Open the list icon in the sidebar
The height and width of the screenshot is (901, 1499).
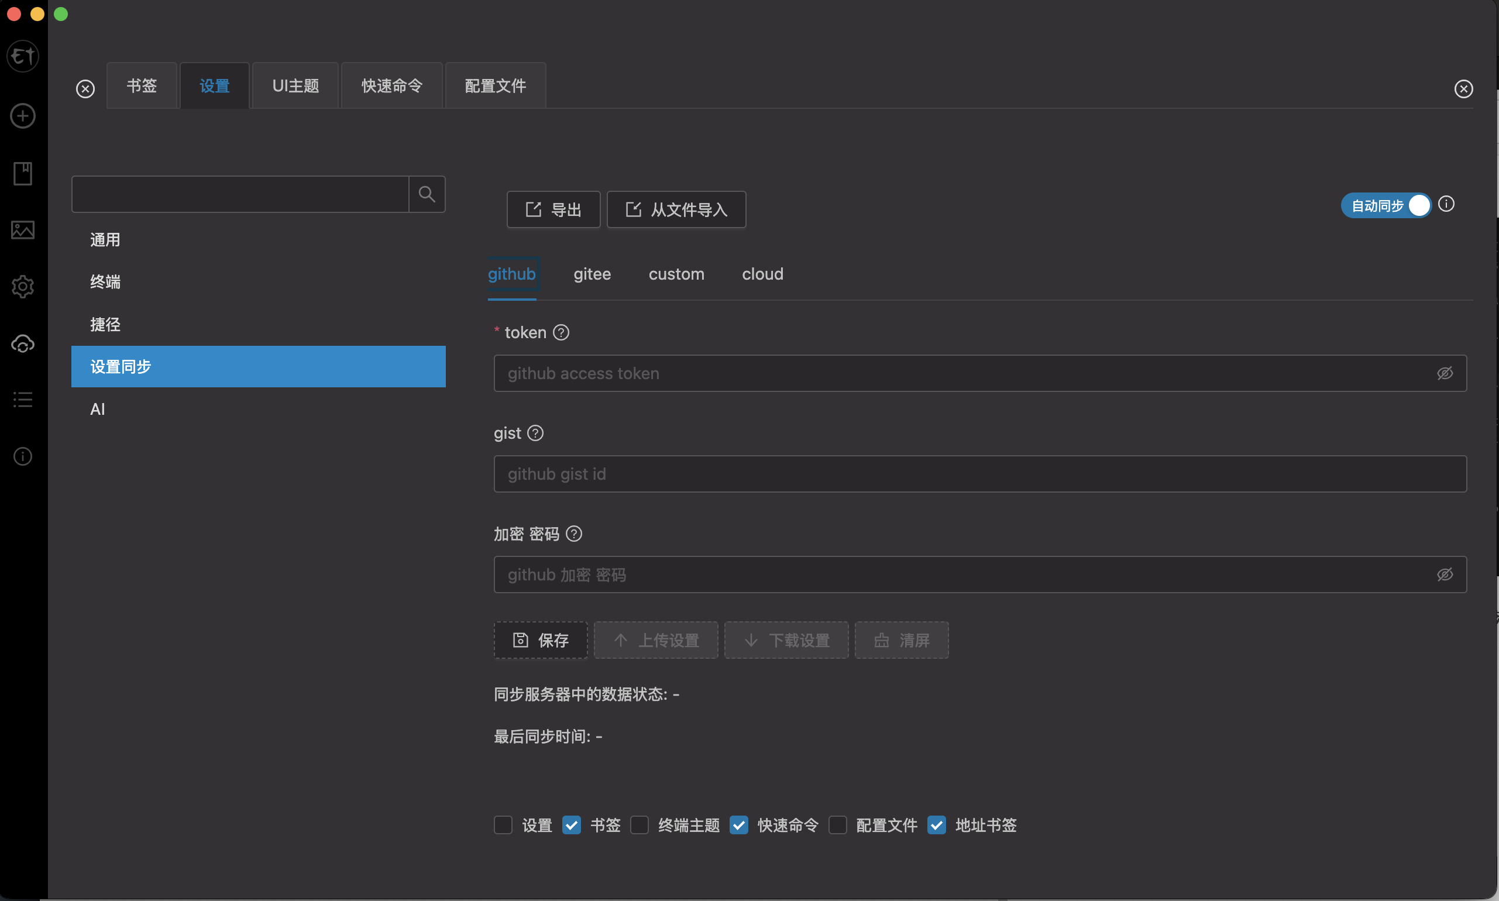pyautogui.click(x=22, y=399)
